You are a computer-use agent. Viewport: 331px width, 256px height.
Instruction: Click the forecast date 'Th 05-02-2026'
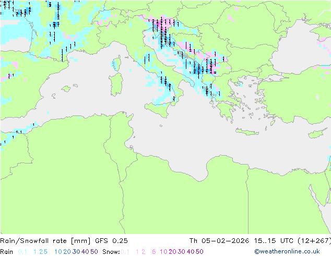tap(219, 241)
